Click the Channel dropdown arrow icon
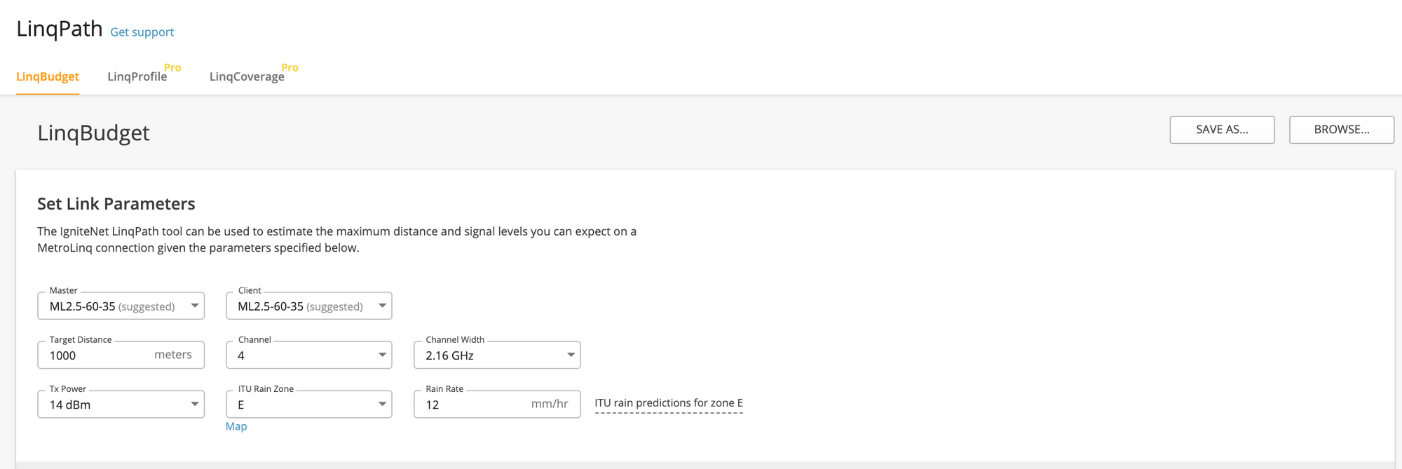This screenshot has width=1402, height=469. pos(382,355)
